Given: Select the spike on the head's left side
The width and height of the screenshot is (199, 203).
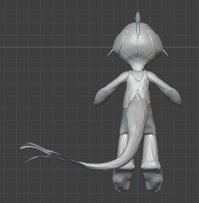Looking at the screenshot, I should coord(110,53).
